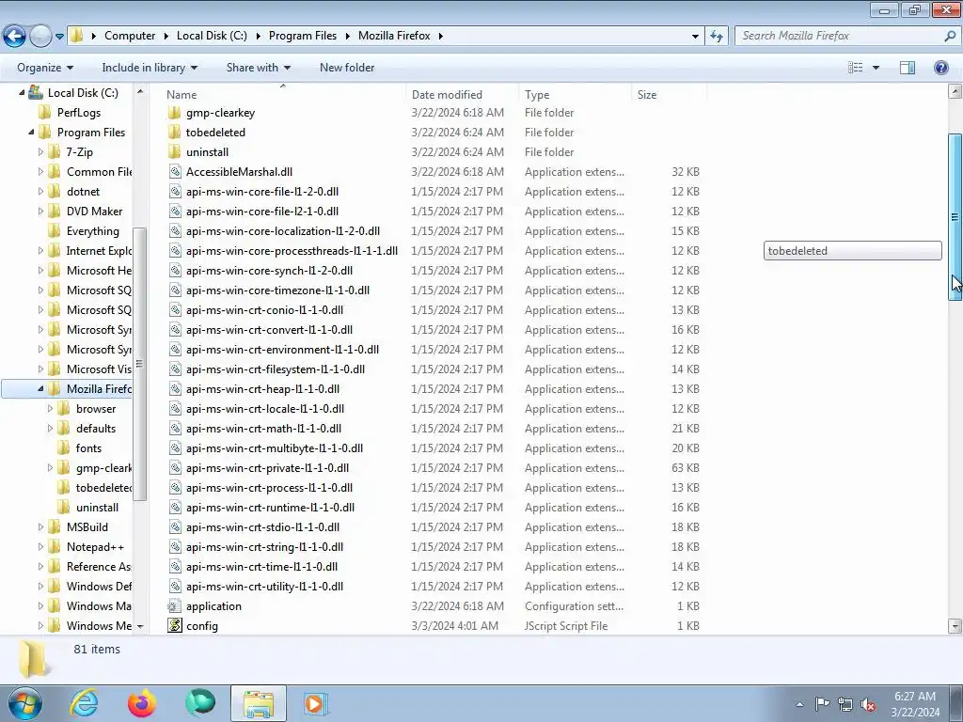The image size is (963, 722).
Task: Click the Change your view icon
Action: (x=855, y=68)
